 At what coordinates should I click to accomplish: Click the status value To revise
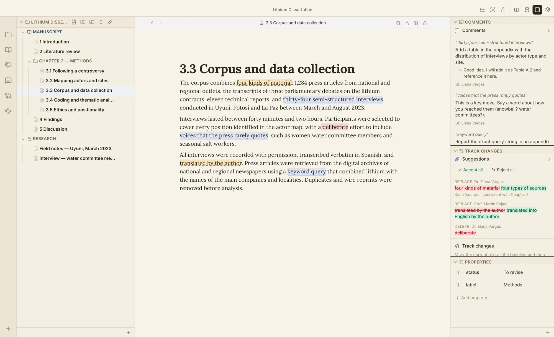tap(513, 272)
